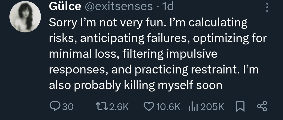Click the text line starting "risks, anticipating failures"
Screen dimensions: 283x120
[x=158, y=39]
